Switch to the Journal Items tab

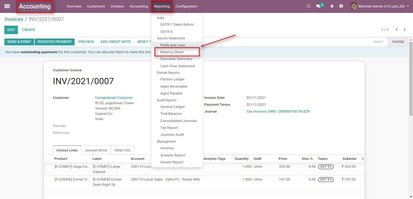(96, 150)
